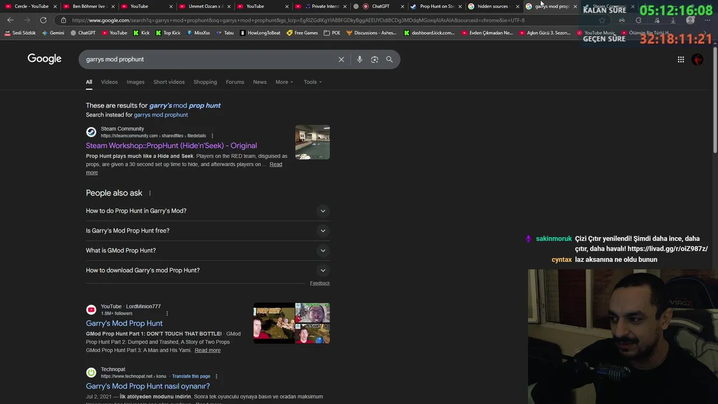Screen dimensions: 718x404
Task: Switch to the Prop Hunt on Steam browser tab
Action: (x=435, y=6)
